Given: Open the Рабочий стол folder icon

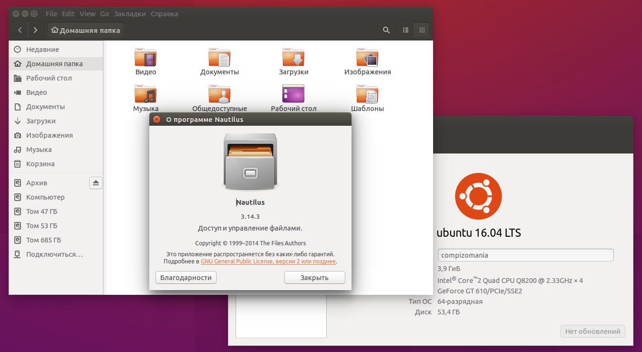Looking at the screenshot, I should pos(293,94).
